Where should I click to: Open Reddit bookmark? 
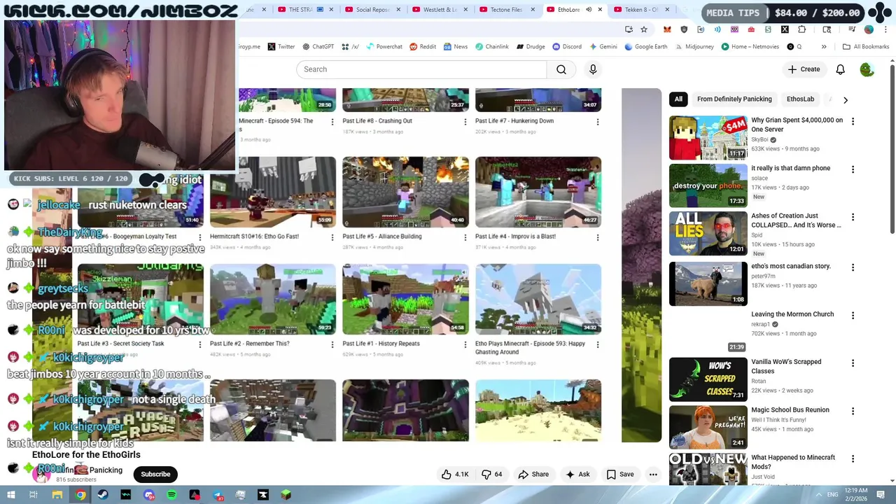tap(423, 47)
